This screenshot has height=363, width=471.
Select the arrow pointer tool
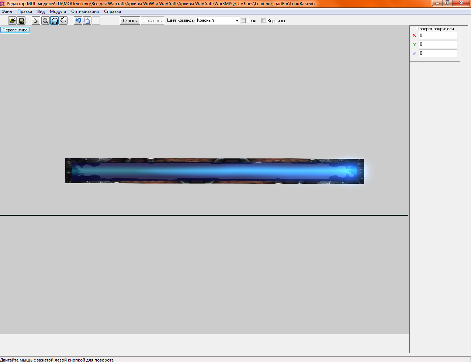36,21
